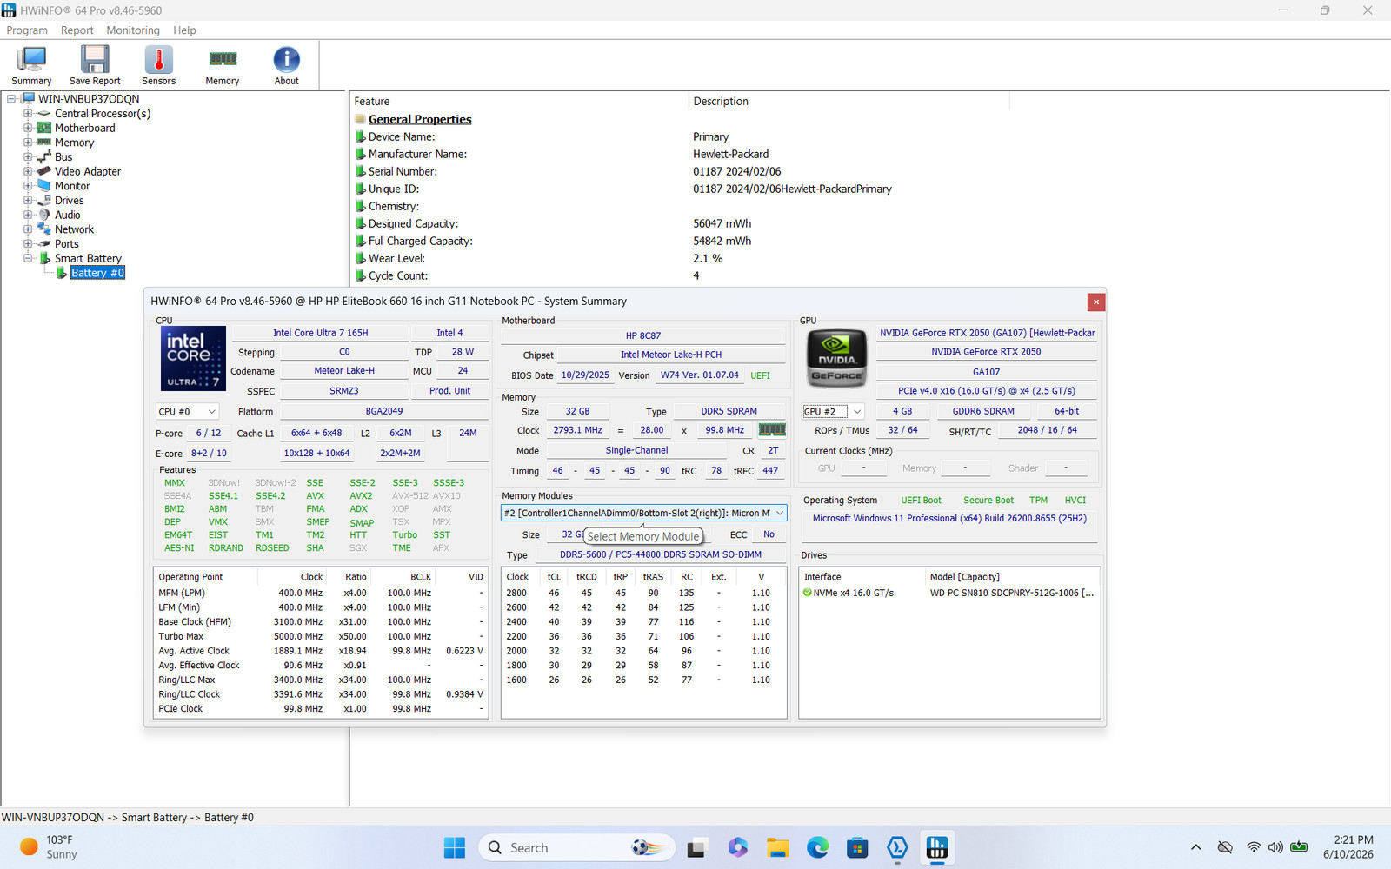Click the Secure Boot indicator
1391x869 pixels.
pos(988,501)
